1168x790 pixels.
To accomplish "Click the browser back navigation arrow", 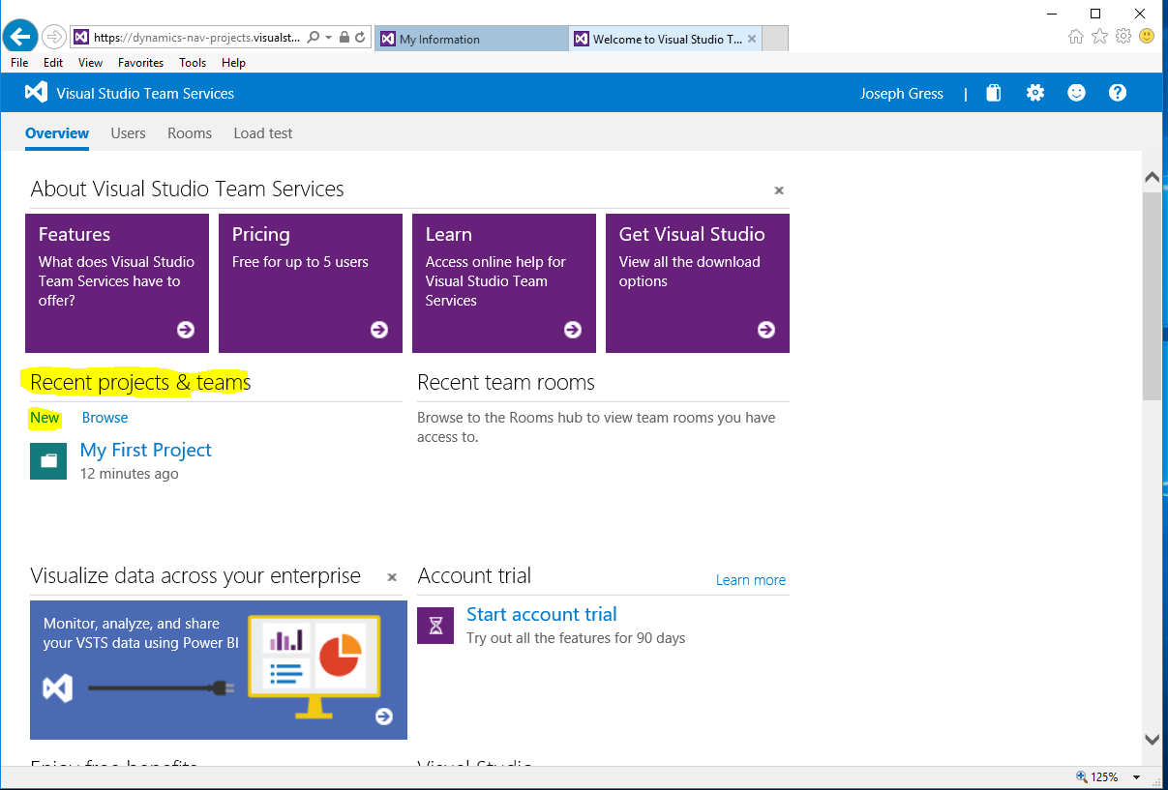I will pyautogui.click(x=19, y=36).
